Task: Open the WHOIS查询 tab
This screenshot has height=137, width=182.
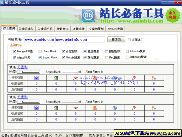Action: coord(116,29)
